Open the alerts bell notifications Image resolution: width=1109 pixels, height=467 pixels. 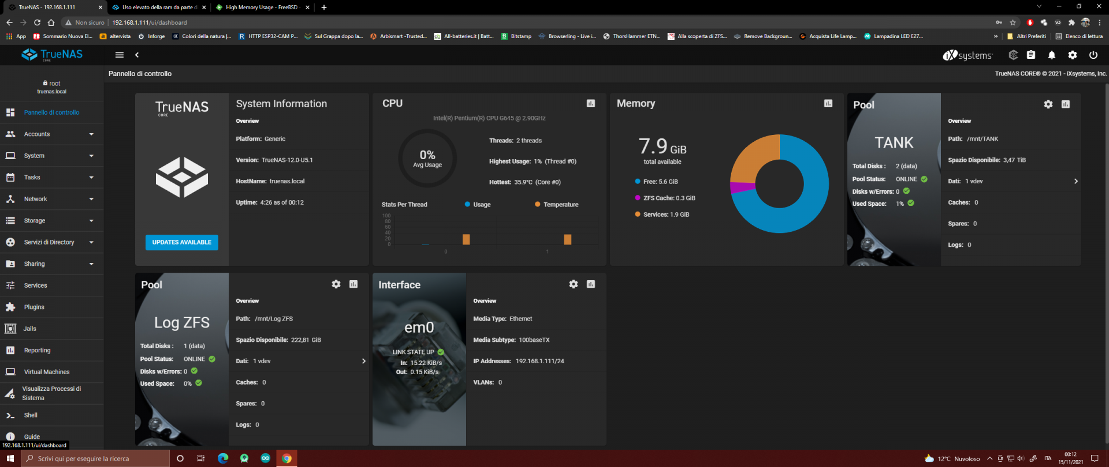pyautogui.click(x=1051, y=55)
